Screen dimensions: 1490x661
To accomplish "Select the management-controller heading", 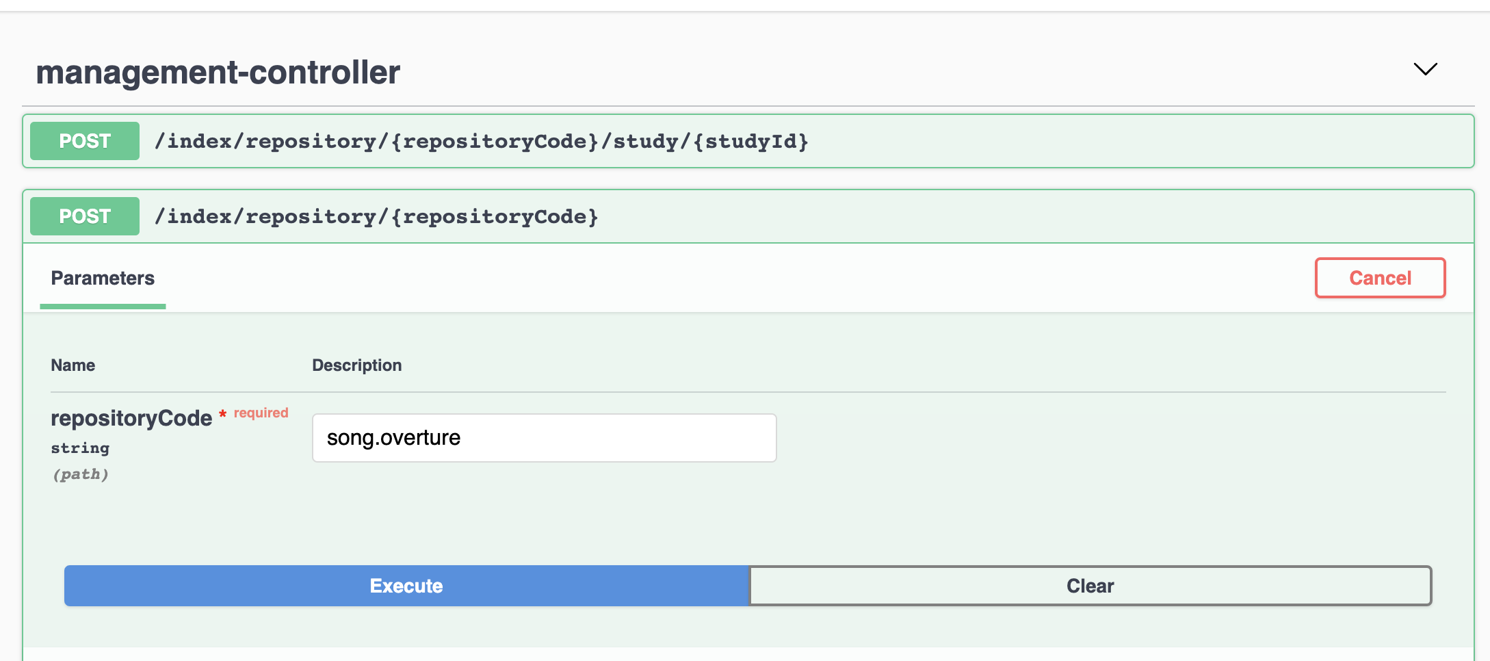I will click(x=219, y=71).
